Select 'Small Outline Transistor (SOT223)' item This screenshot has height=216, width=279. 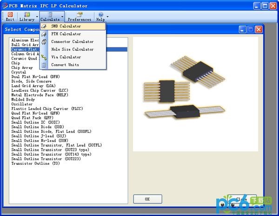[x=46, y=159]
